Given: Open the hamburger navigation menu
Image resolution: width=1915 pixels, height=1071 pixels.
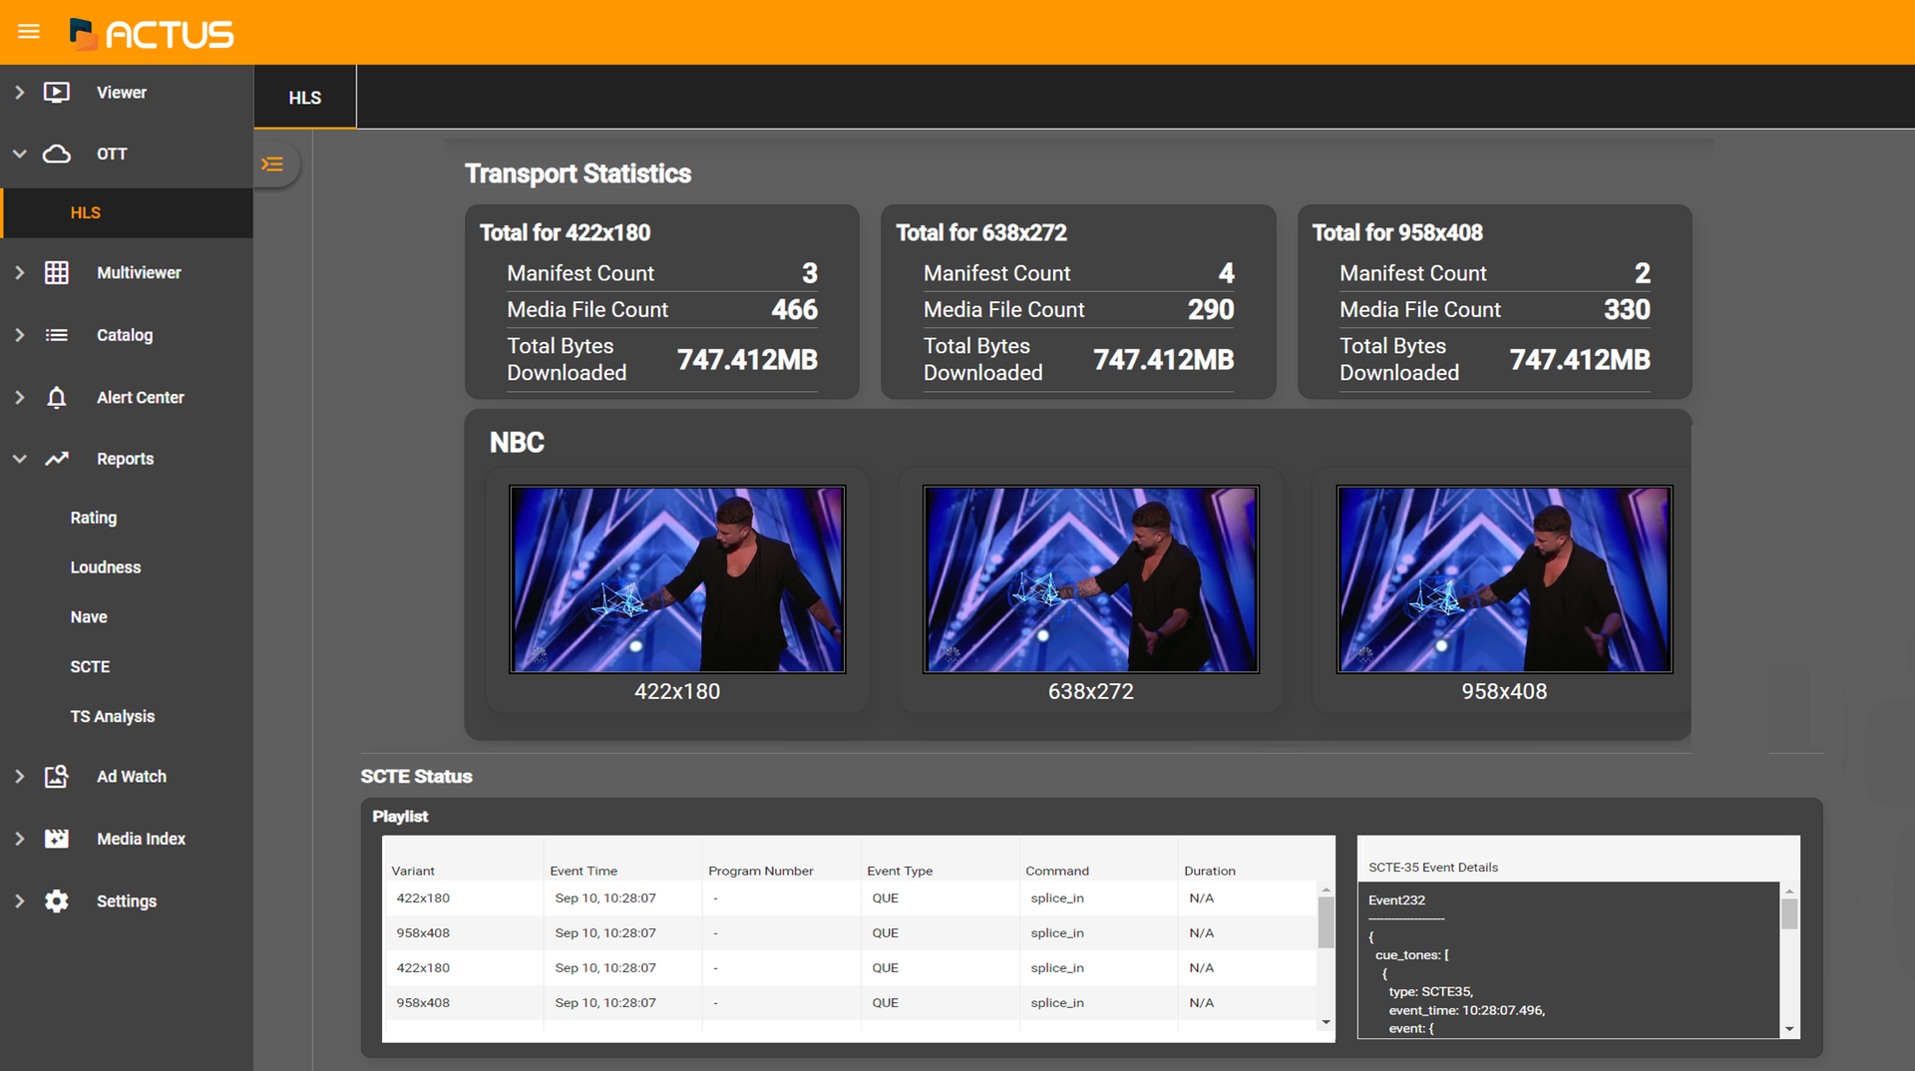Looking at the screenshot, I should click(x=29, y=31).
